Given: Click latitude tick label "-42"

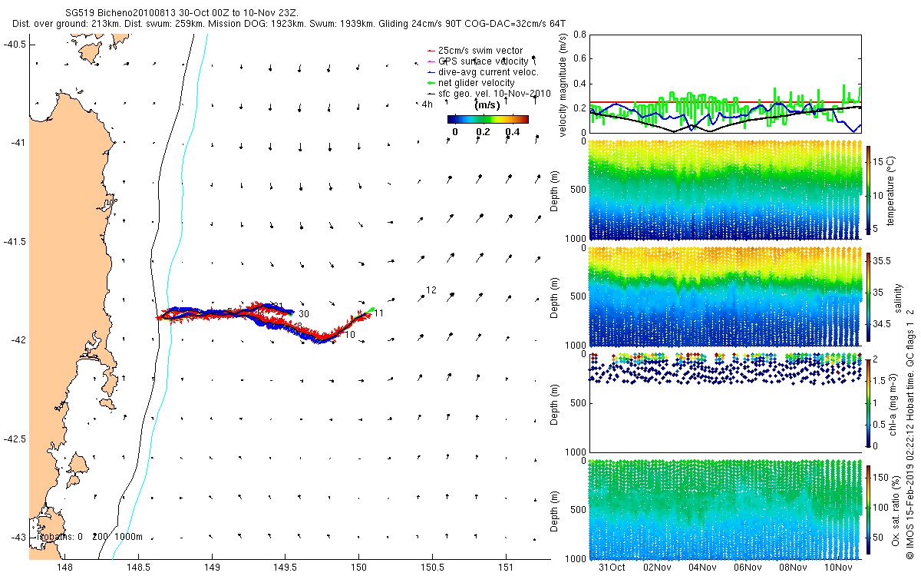Looking at the screenshot, I should [x=17, y=340].
